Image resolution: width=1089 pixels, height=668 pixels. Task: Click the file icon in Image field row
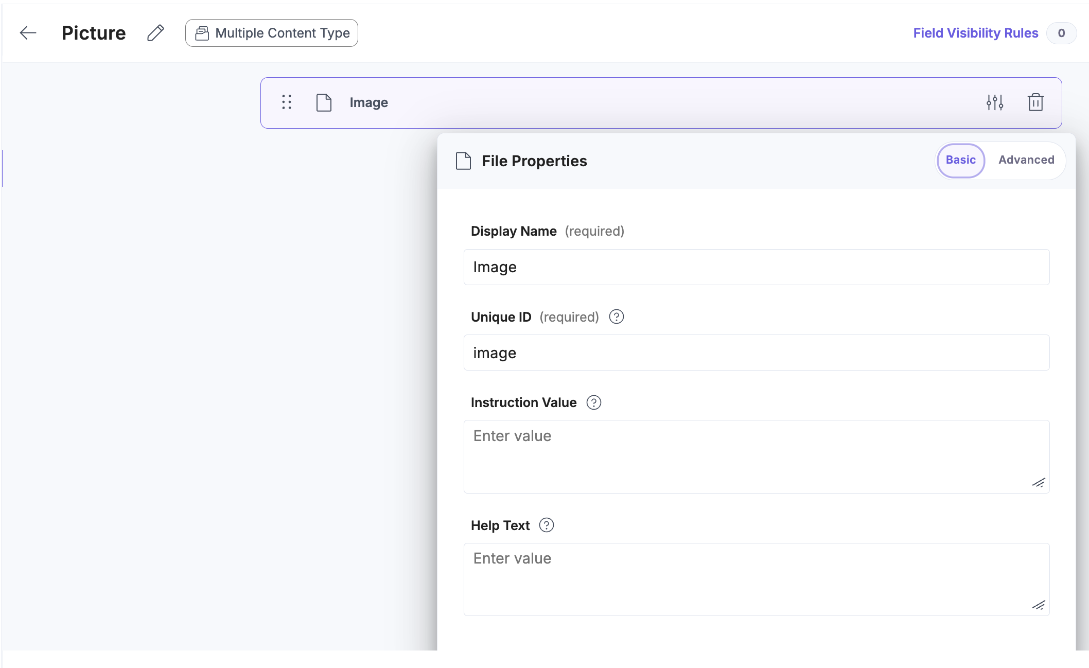point(324,102)
